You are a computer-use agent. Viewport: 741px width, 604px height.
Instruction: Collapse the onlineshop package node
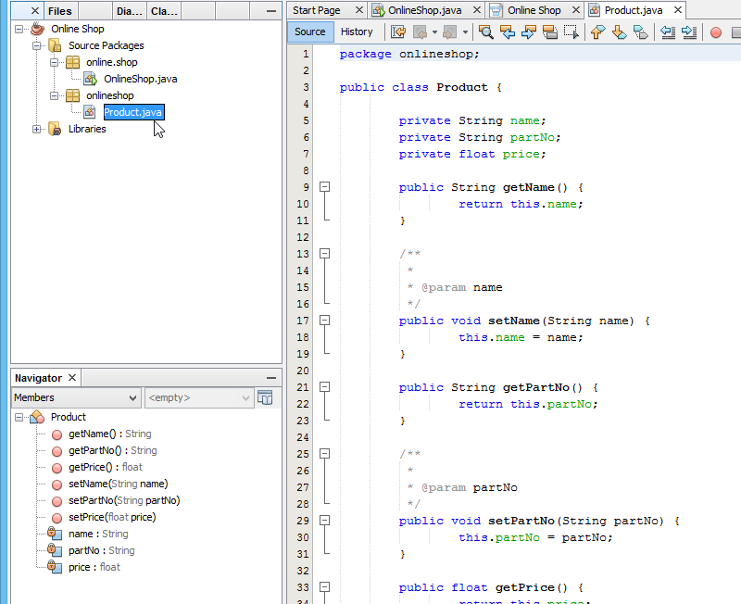click(54, 95)
